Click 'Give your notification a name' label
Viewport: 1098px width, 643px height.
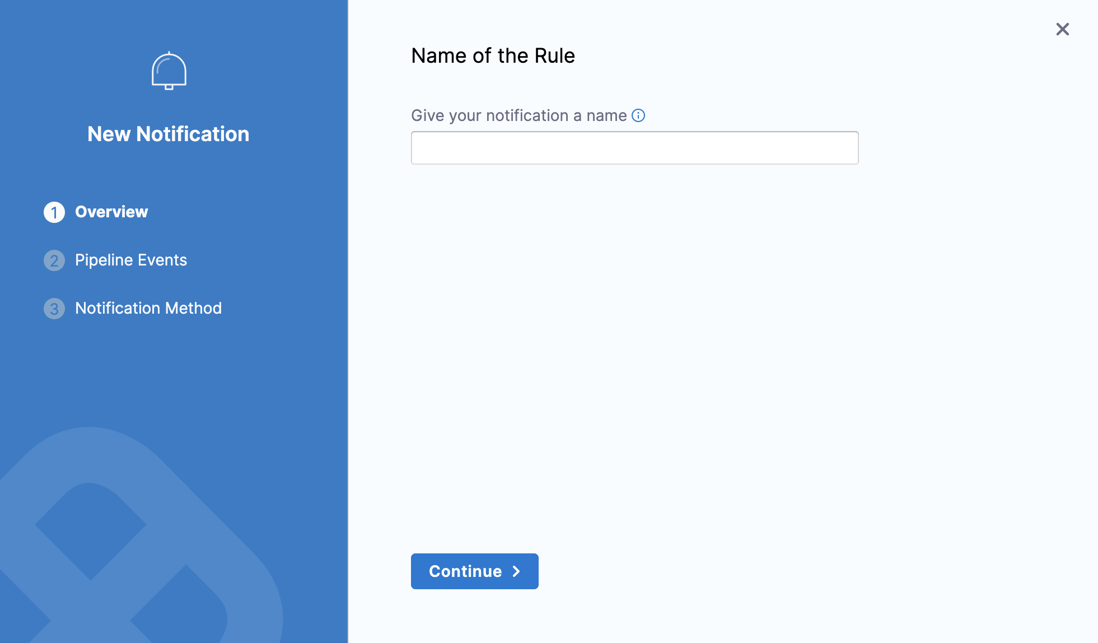click(x=518, y=115)
